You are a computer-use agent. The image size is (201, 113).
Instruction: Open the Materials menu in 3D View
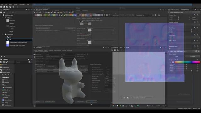pos(41,50)
